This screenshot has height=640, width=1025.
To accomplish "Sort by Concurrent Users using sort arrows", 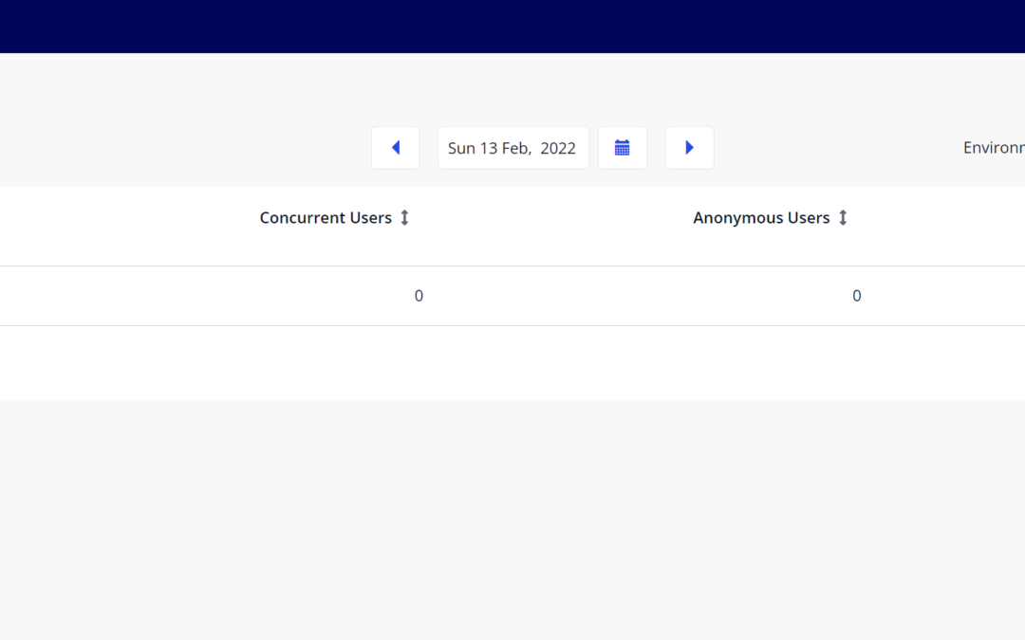I will (404, 218).
